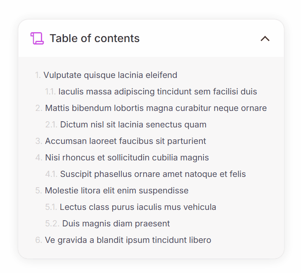Collapse the Table of contents chevron
This screenshot has height=273, width=301.
[265, 38]
